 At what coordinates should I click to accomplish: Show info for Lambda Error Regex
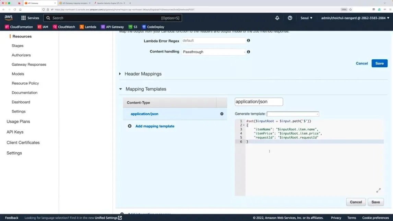point(248,40)
